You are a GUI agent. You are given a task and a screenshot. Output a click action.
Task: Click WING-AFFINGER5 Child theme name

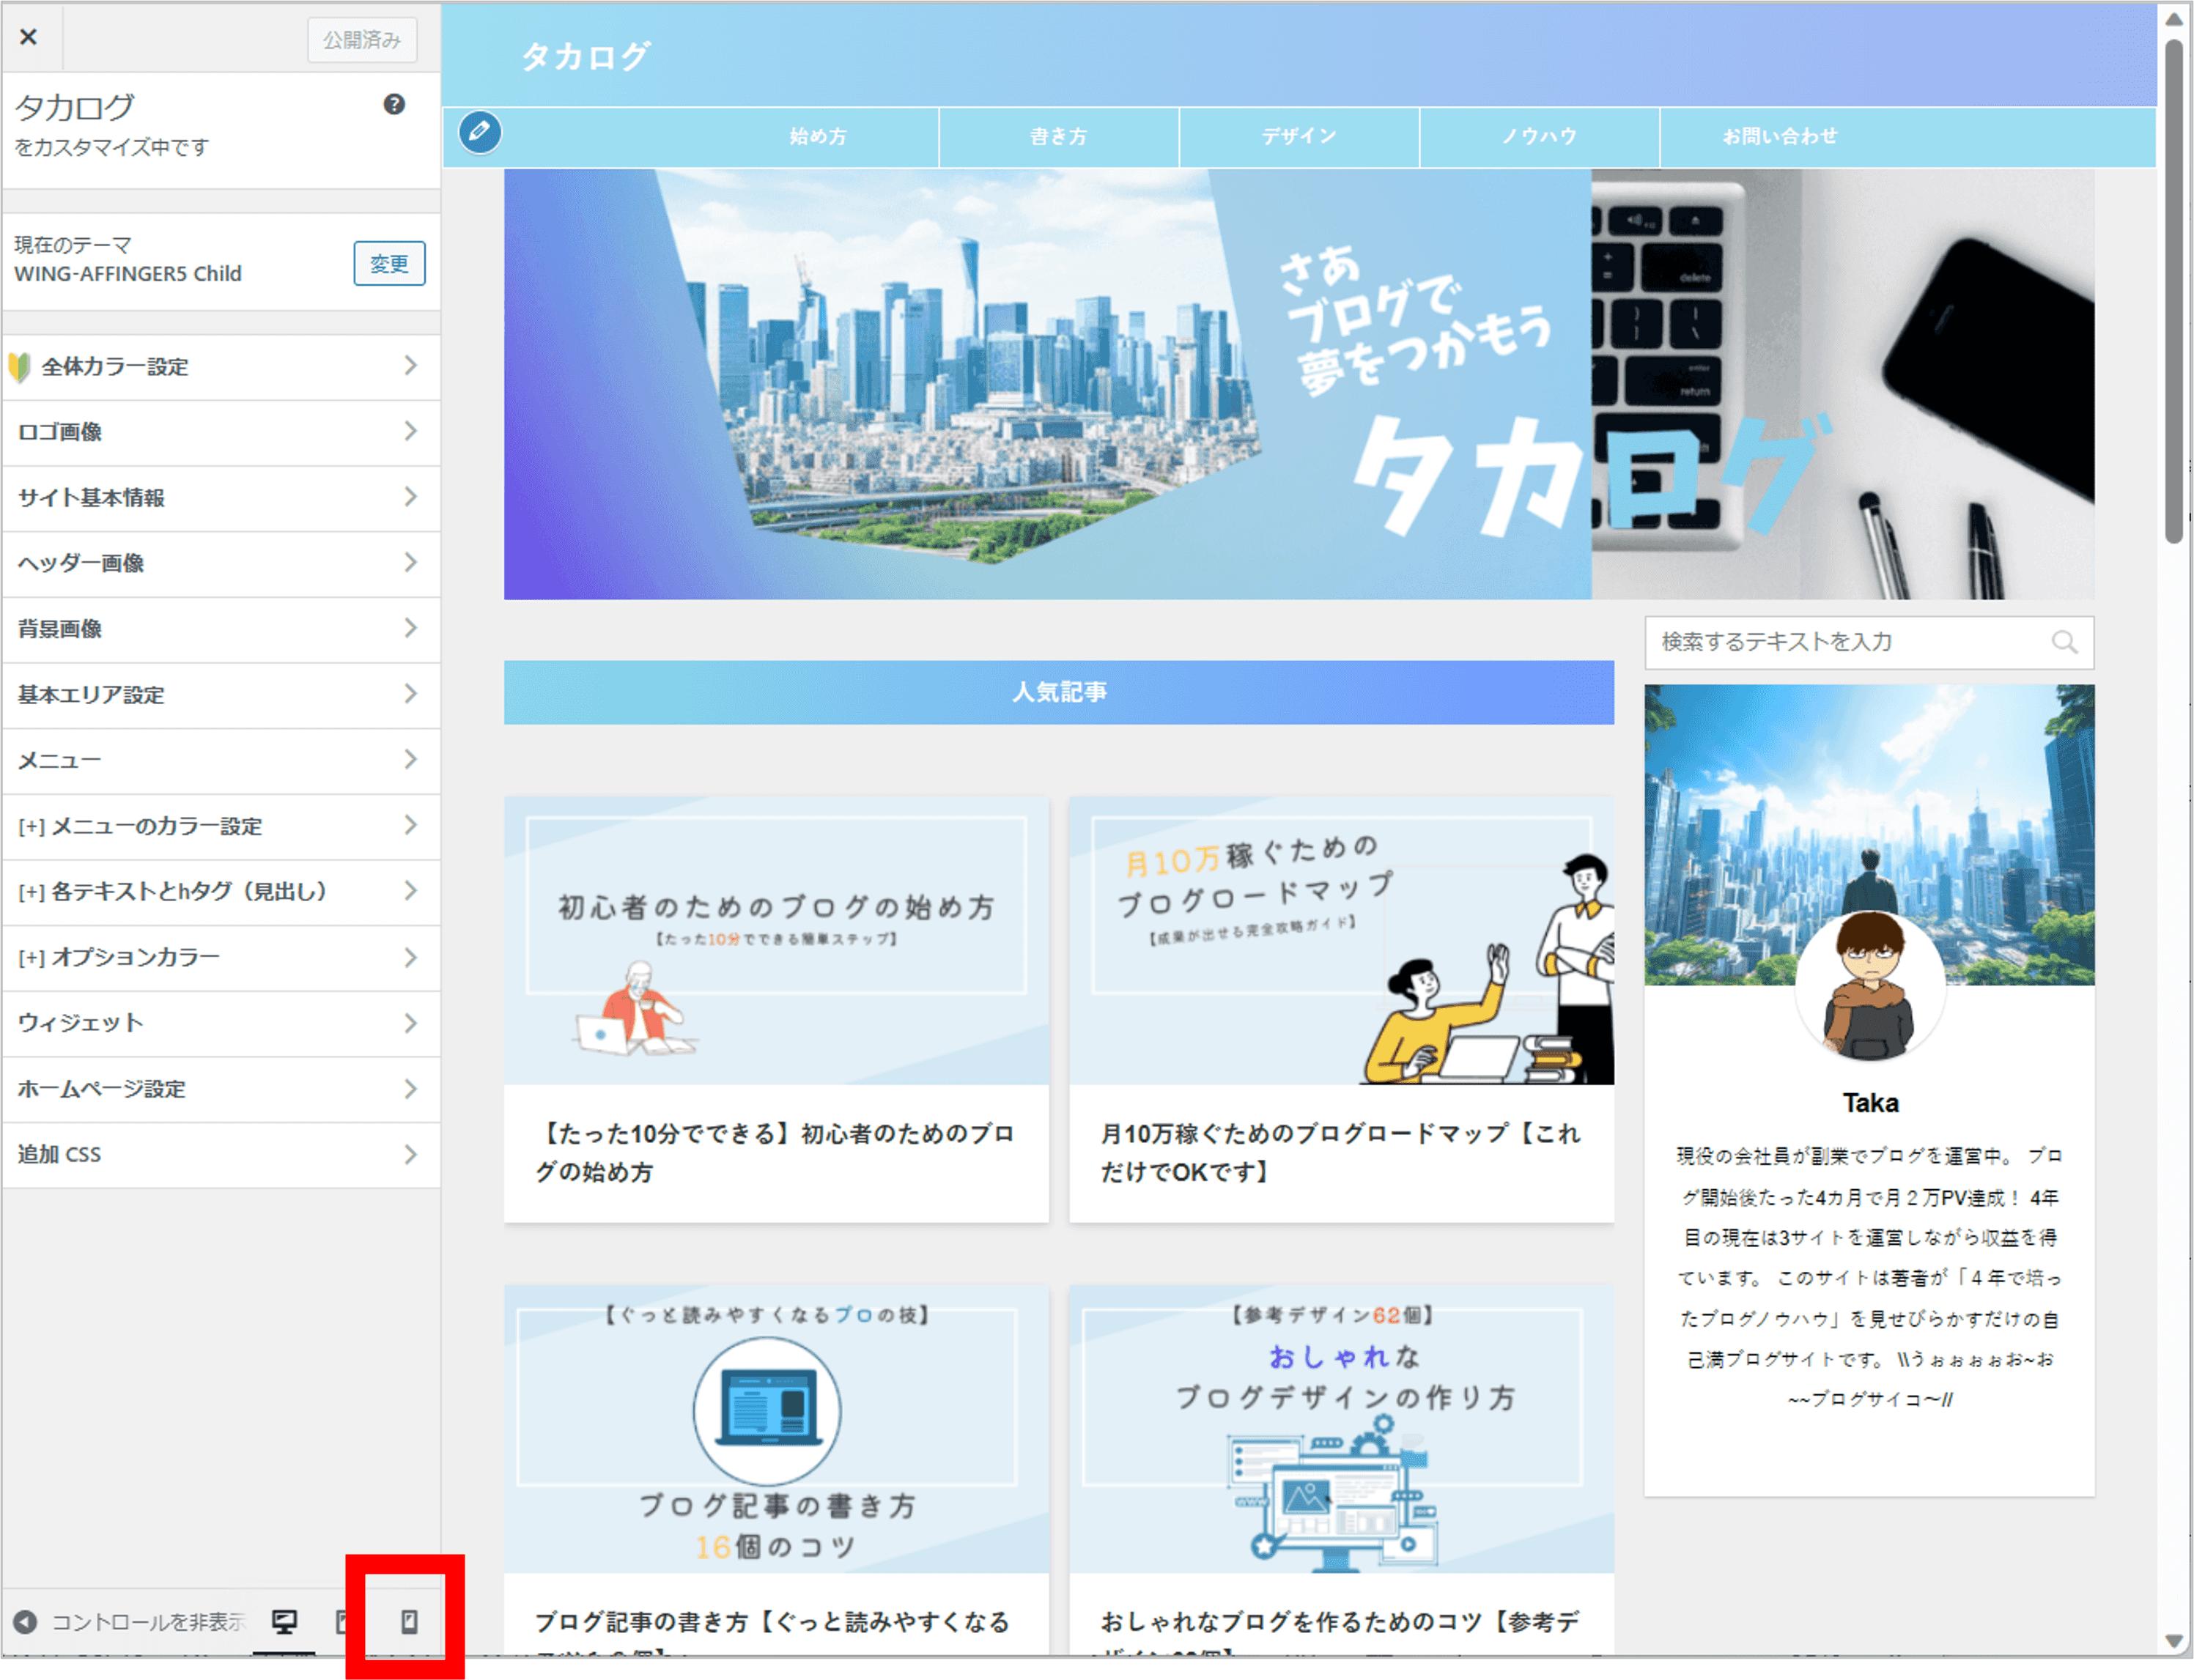128,274
